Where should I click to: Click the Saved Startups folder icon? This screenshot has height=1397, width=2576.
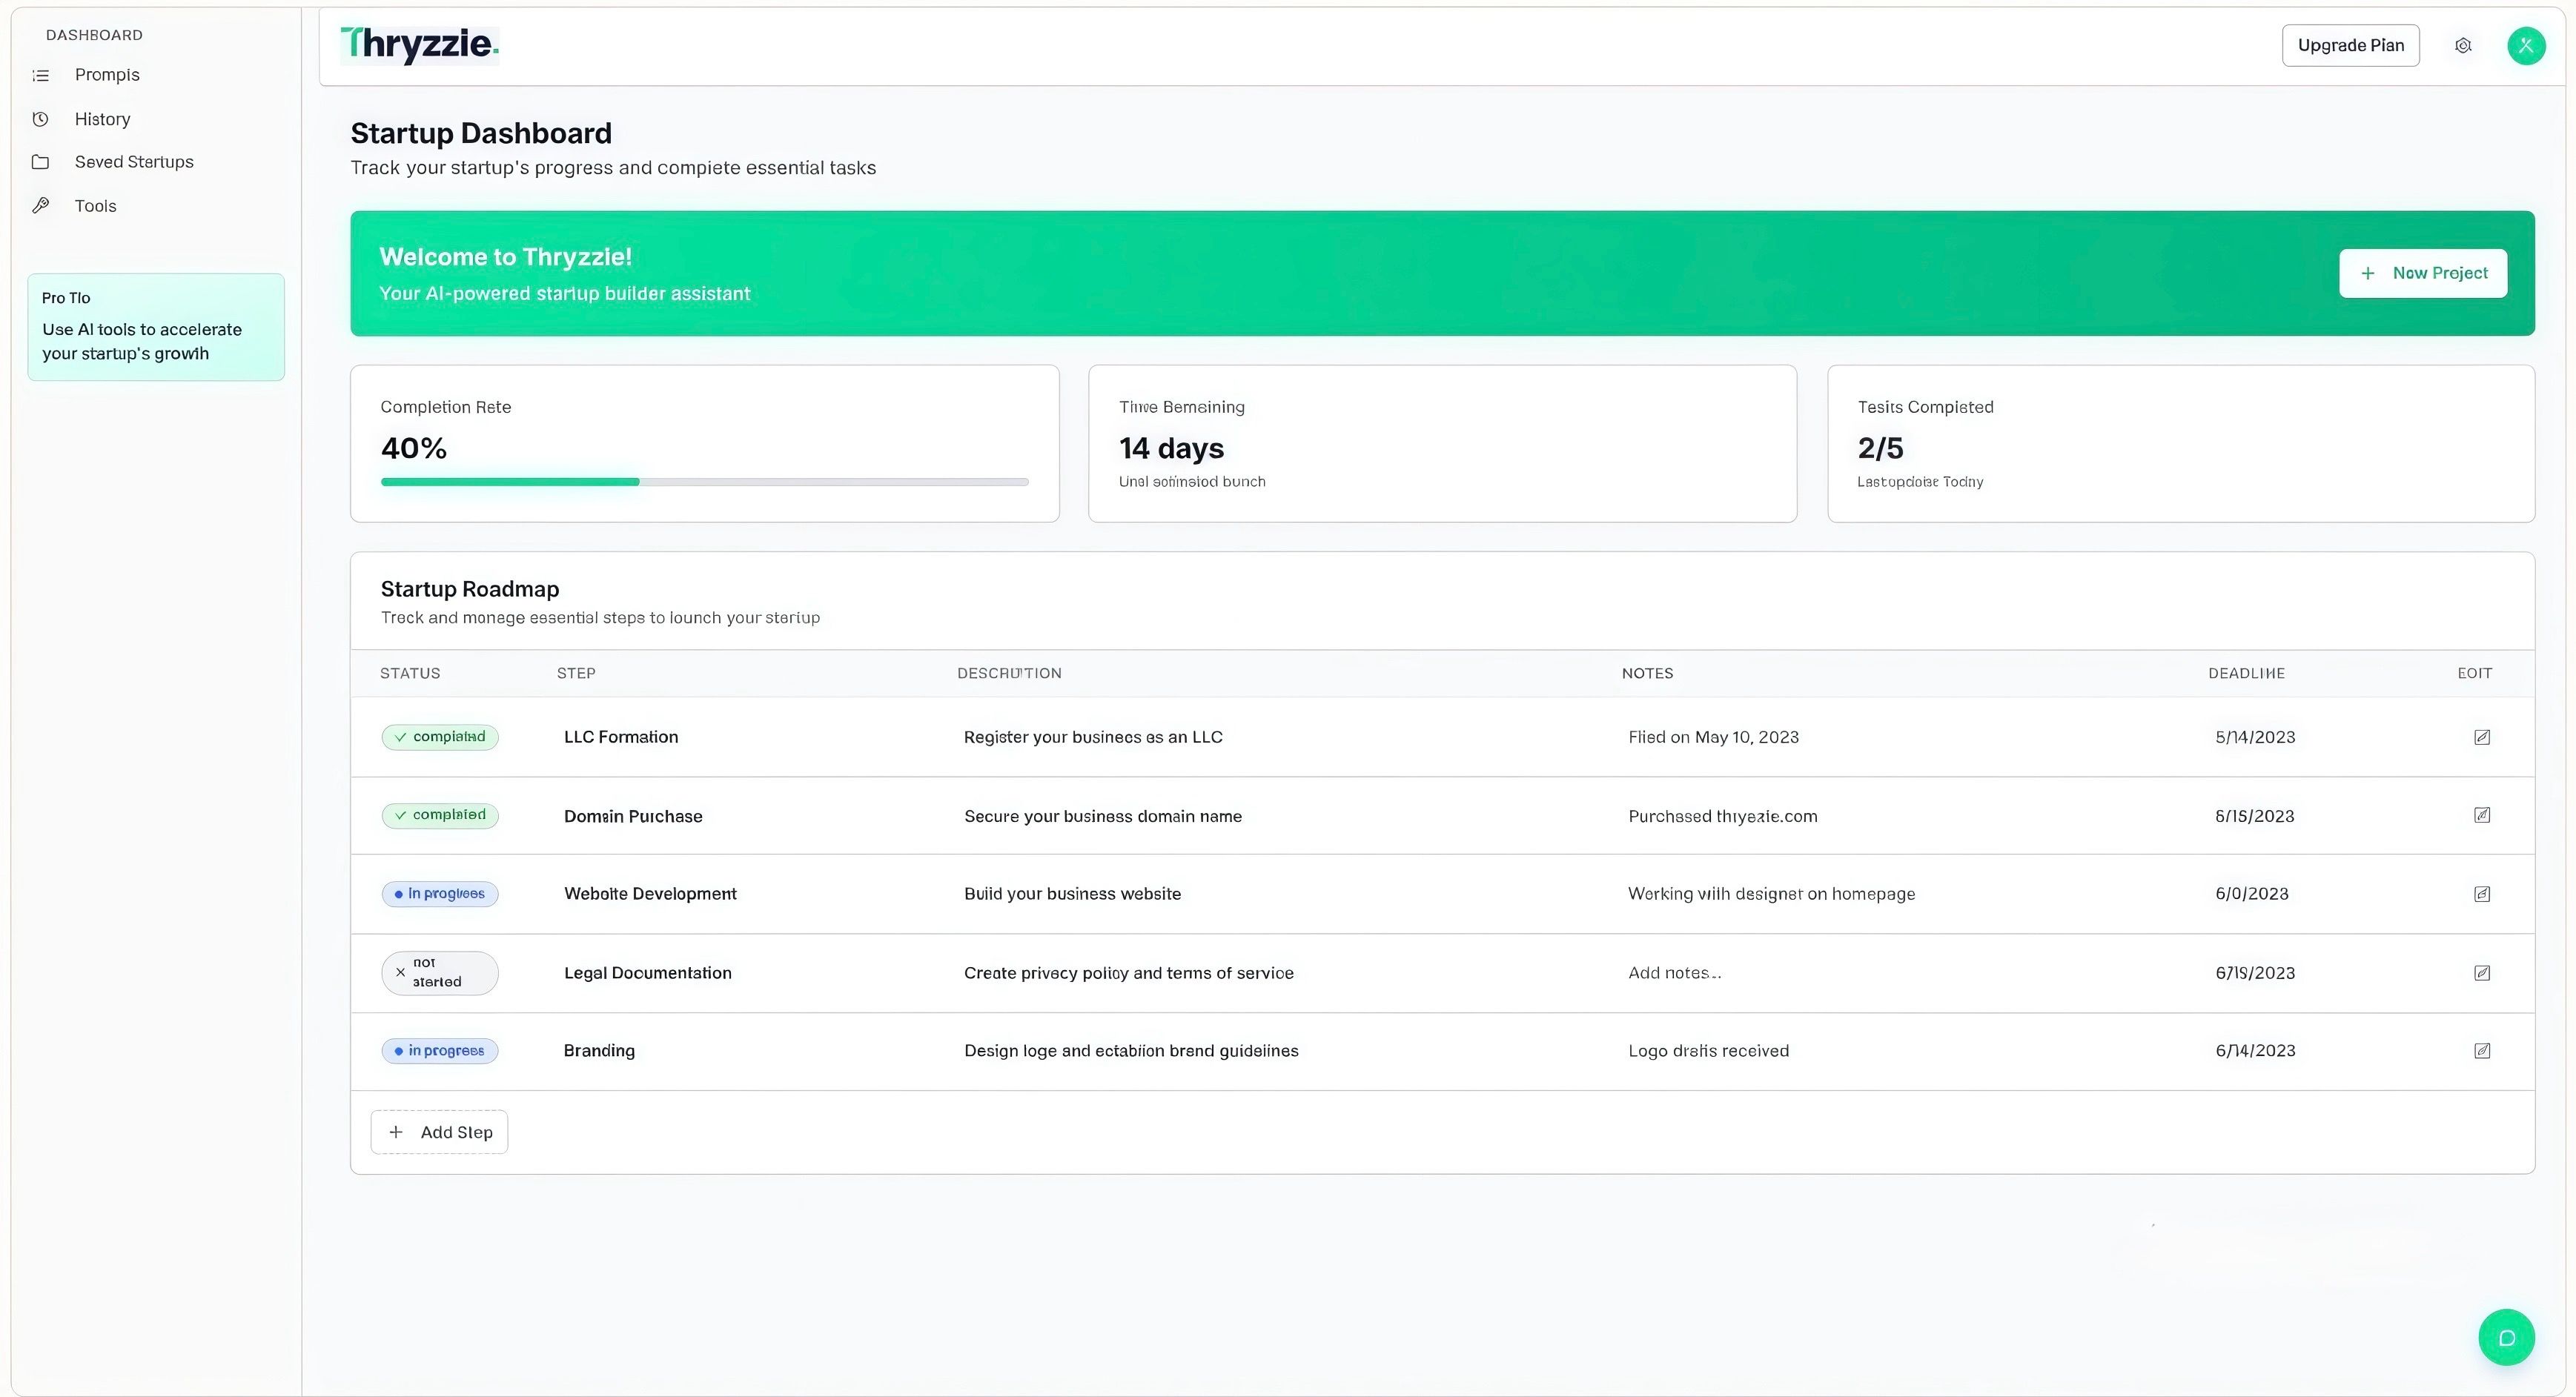pyautogui.click(x=41, y=162)
